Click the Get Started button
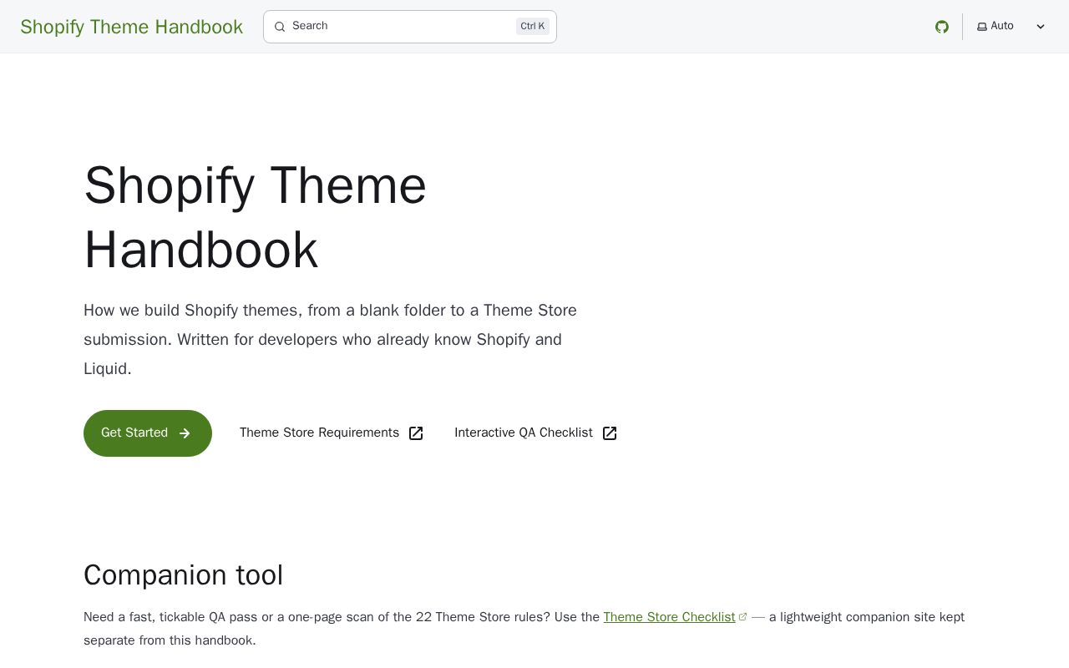 pos(148,433)
